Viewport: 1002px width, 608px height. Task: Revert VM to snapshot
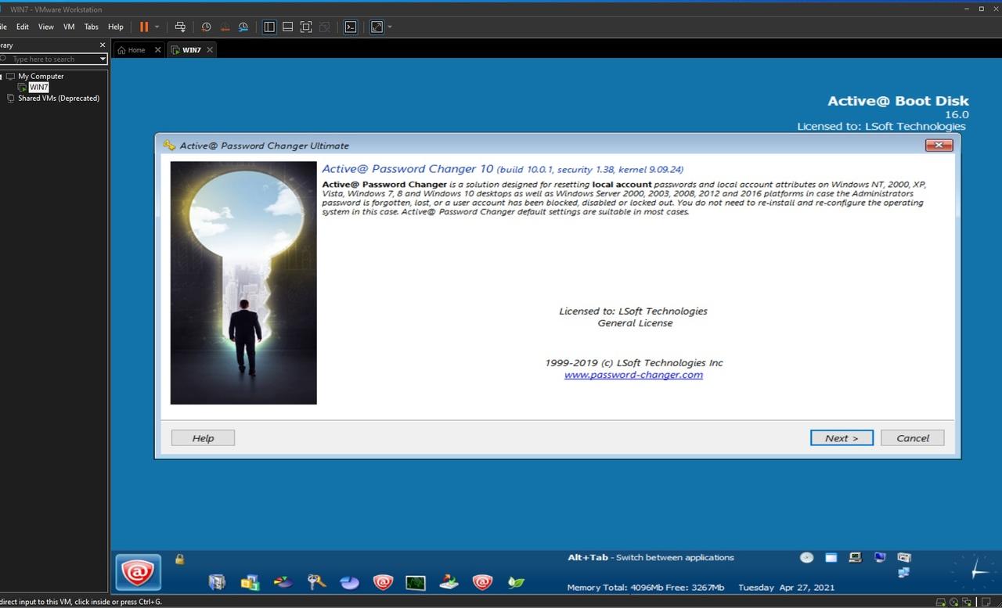pyautogui.click(x=225, y=27)
